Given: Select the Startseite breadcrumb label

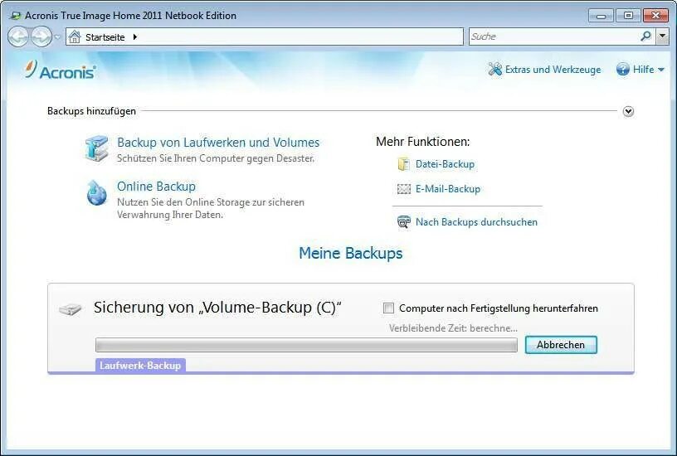Looking at the screenshot, I should [x=105, y=37].
